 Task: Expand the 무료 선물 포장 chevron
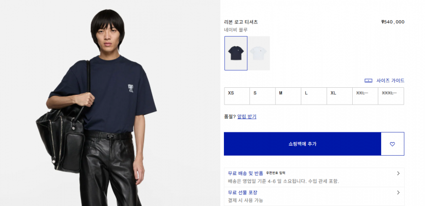[x=398, y=192]
